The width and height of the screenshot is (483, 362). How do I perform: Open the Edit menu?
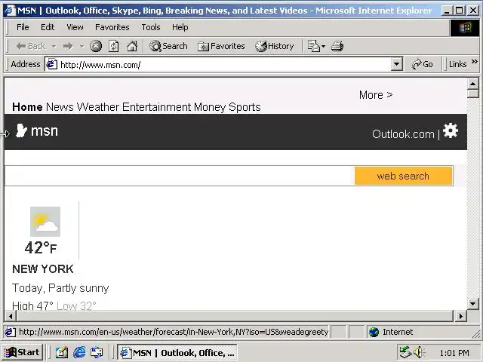click(48, 27)
